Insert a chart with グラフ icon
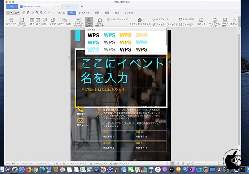 [x=53, y=21]
